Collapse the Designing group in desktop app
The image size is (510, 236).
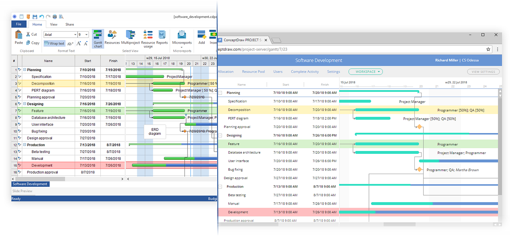(x=24, y=104)
